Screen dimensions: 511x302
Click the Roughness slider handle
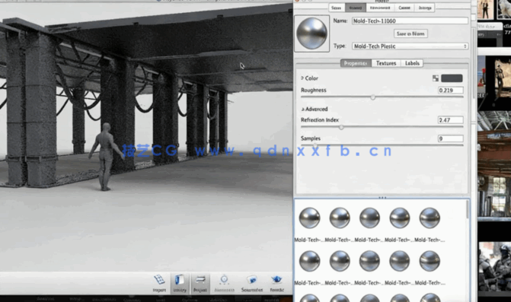point(373,97)
